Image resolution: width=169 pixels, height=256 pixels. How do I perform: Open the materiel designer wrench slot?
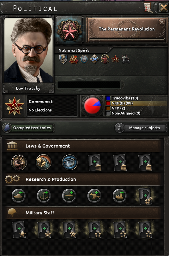tap(94, 195)
